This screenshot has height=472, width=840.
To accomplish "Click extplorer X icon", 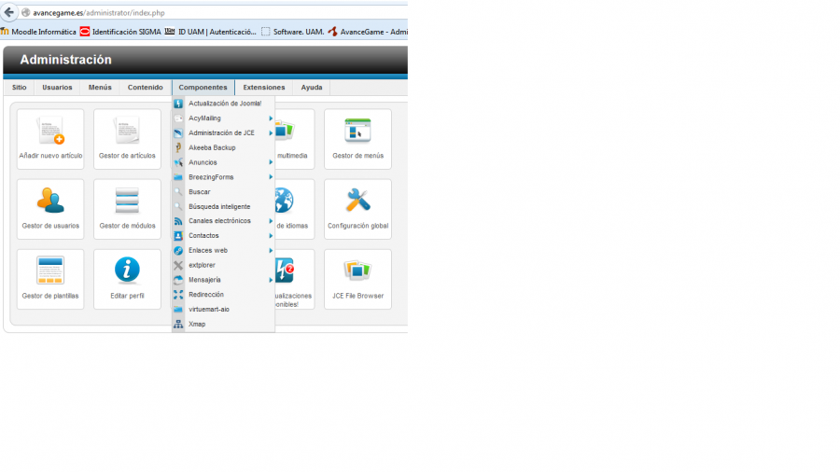I will click(178, 266).
